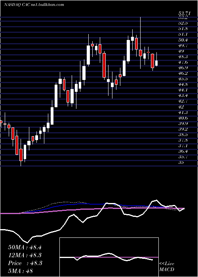Click the 50MA : 48.4 readout
Screen dimensions: 198x277
(x=25, y=247)
